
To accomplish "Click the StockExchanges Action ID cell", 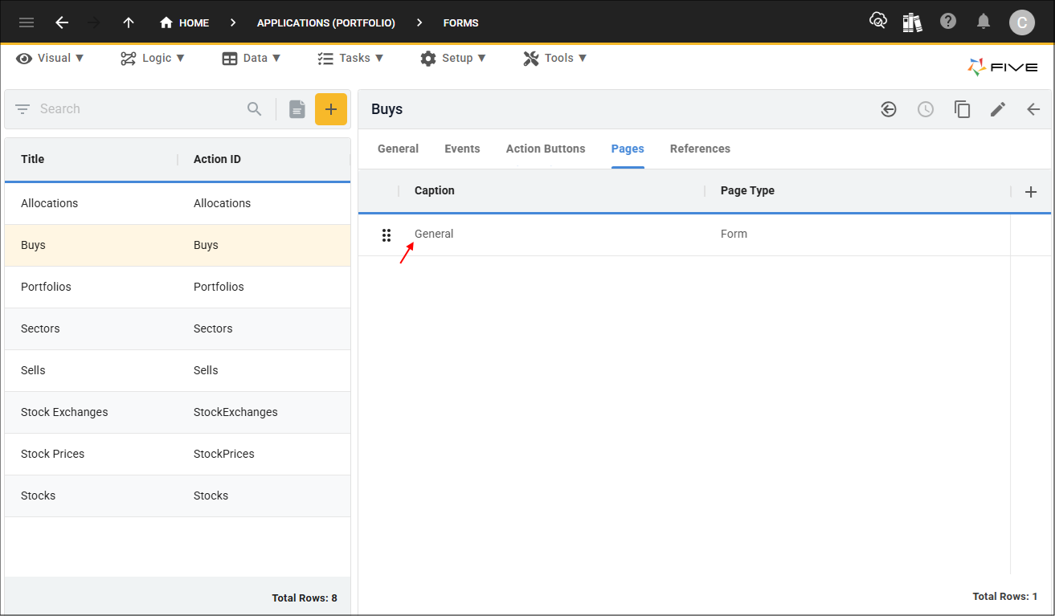I will pyautogui.click(x=235, y=412).
